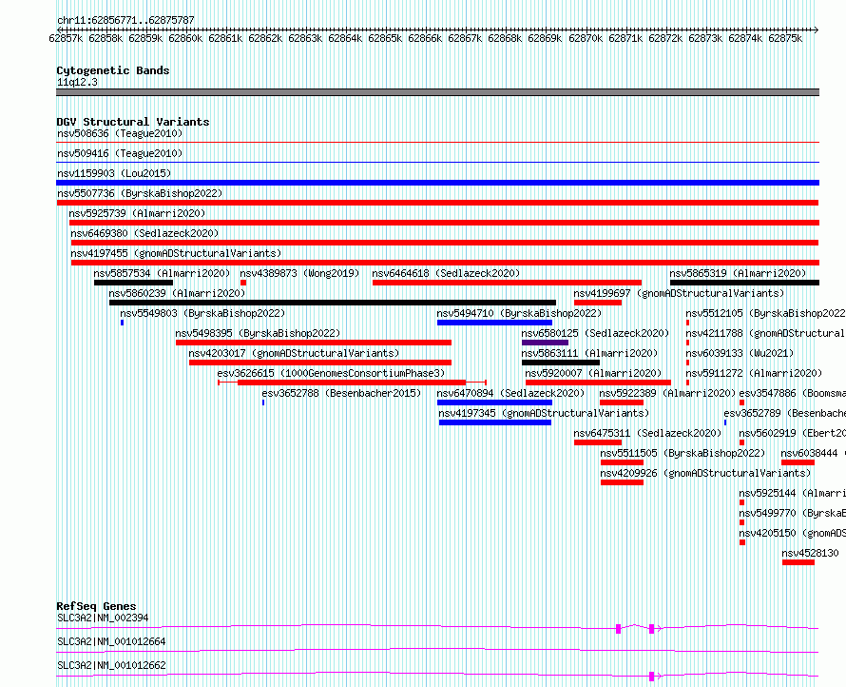Open gene SLC3A2|NM_001012664 label

click(111, 641)
